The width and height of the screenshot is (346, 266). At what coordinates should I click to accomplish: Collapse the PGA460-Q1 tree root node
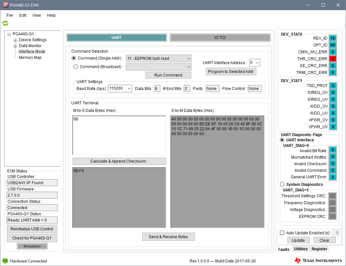[9, 34]
